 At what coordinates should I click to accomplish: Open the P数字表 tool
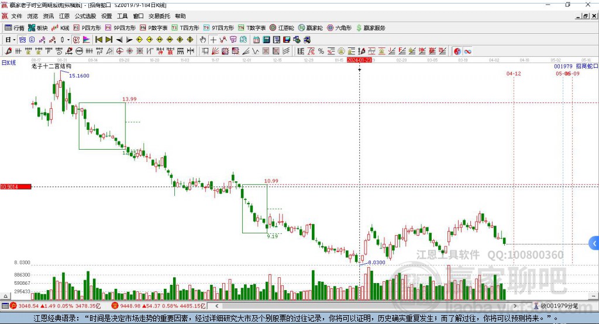click(154, 28)
